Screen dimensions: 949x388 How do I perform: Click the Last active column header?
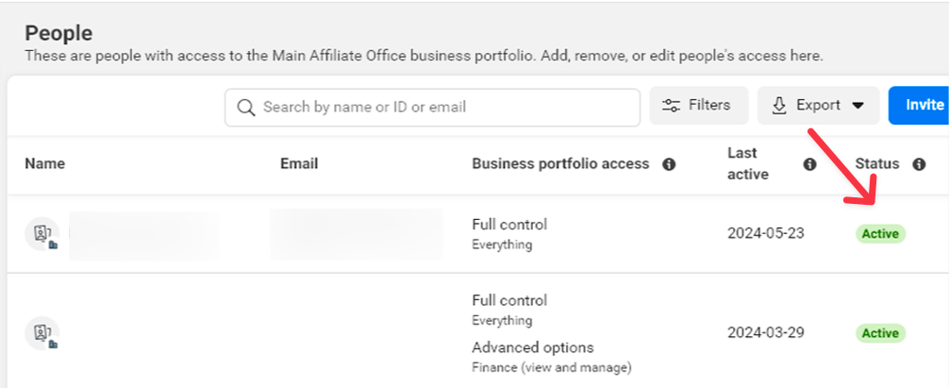tap(749, 163)
